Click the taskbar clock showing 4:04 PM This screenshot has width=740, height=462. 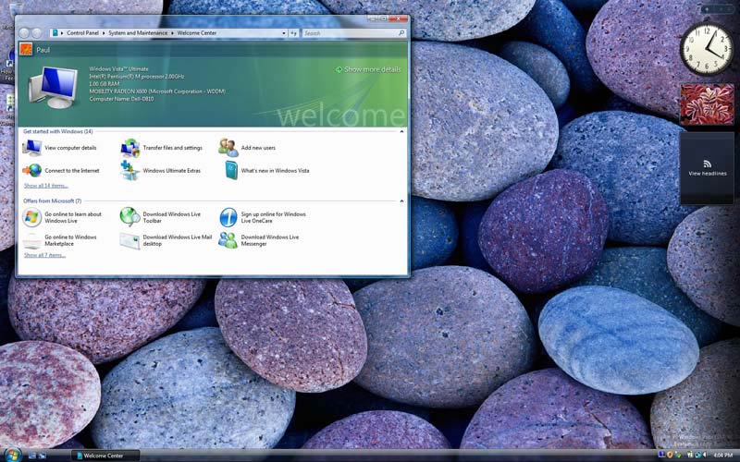[x=723, y=455]
